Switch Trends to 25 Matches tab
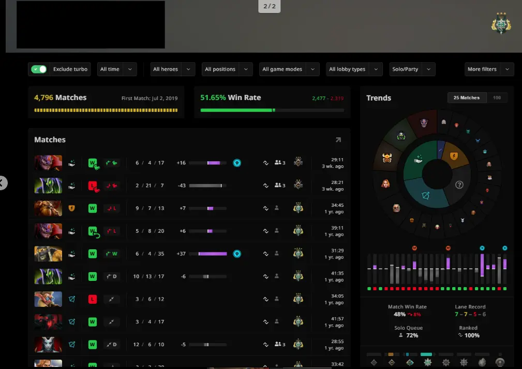The image size is (522, 369). point(466,98)
